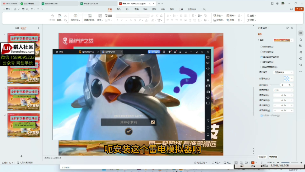305x172 pixels.
Task: Enable the hide background graphics checkbox
Action: pos(262,67)
